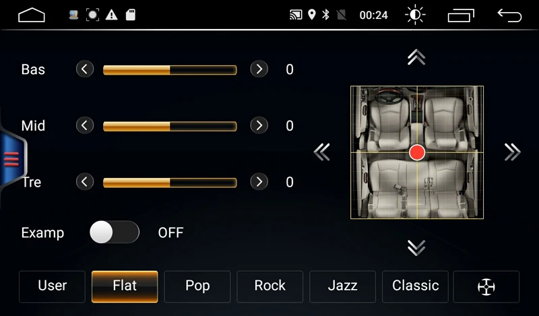
Task: Shift balance right with double right chevrons
Action: [512, 152]
